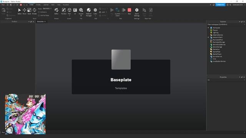The width and height of the screenshot is (246, 138).
Task: Open the Mode Geometric dropdown
Action: (x=47, y=8)
